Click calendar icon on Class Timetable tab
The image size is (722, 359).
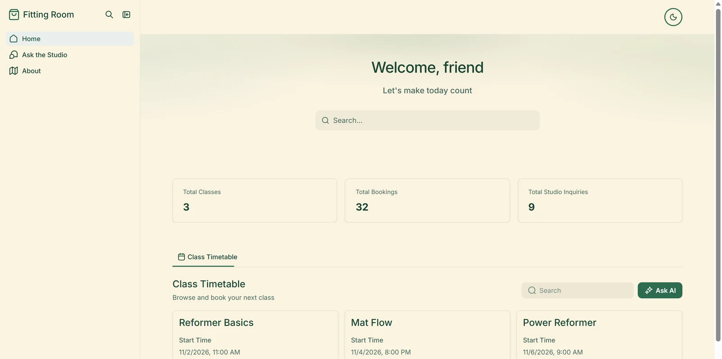(181, 257)
